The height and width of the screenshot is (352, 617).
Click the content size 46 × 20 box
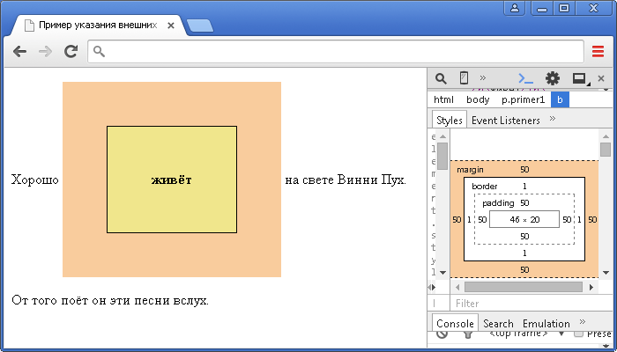524,219
